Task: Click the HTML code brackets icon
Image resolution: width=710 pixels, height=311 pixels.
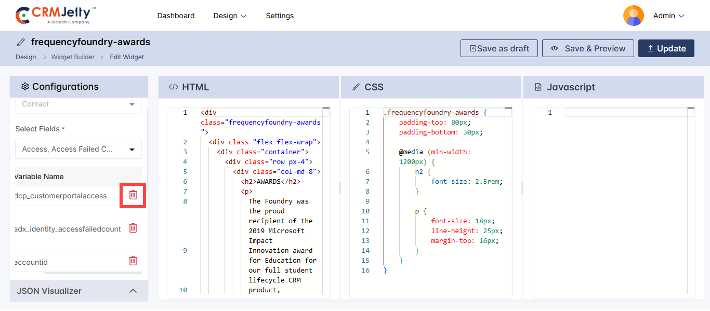Action: (x=174, y=87)
